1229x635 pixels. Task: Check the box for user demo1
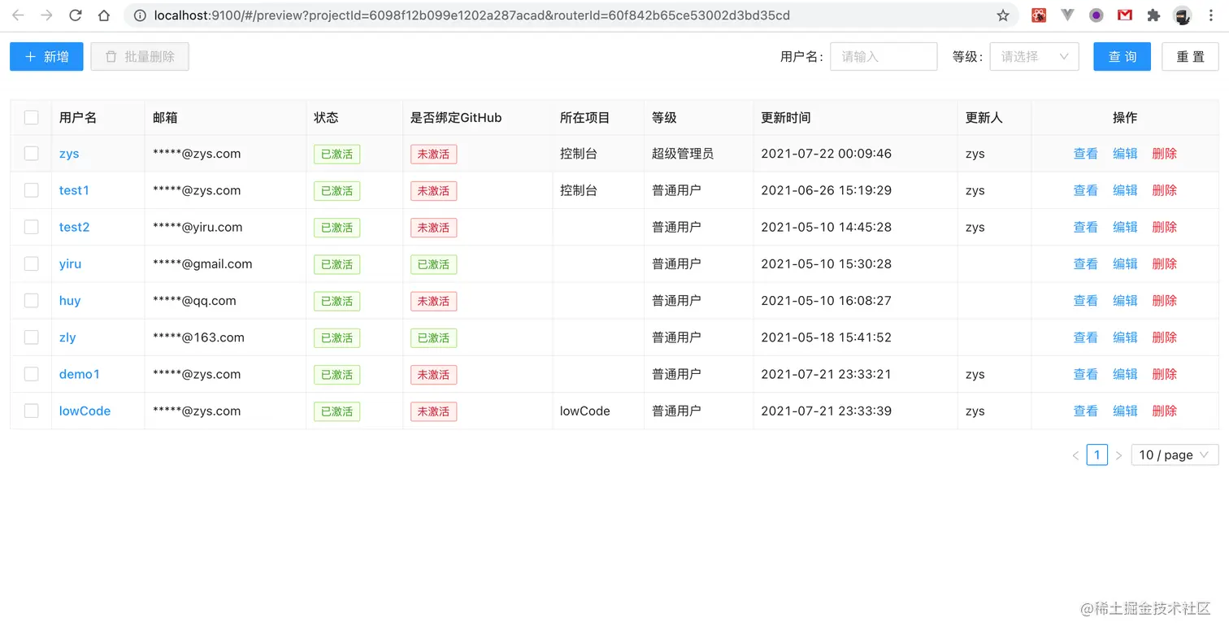(x=31, y=374)
